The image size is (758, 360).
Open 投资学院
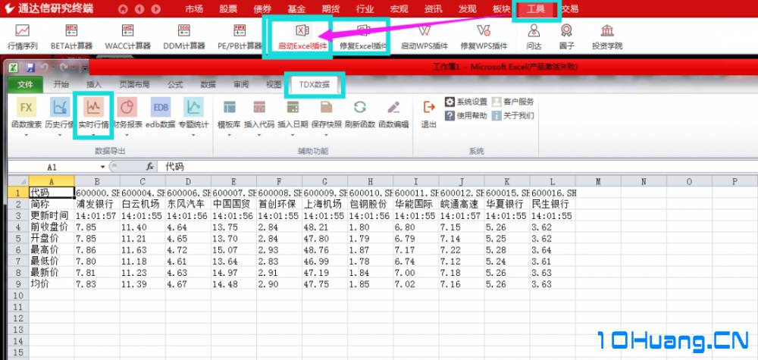point(607,38)
